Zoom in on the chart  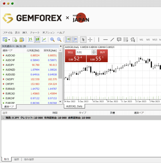[x=52, y=40]
